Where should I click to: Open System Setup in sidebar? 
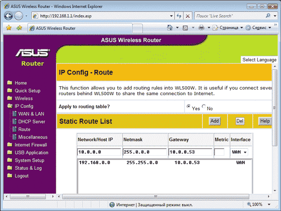click(x=30, y=160)
